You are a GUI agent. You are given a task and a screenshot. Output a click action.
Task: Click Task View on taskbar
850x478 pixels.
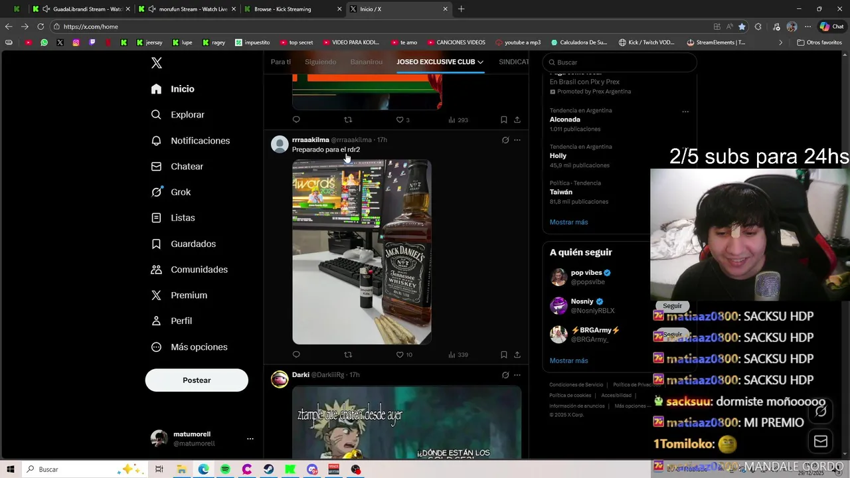point(159,469)
